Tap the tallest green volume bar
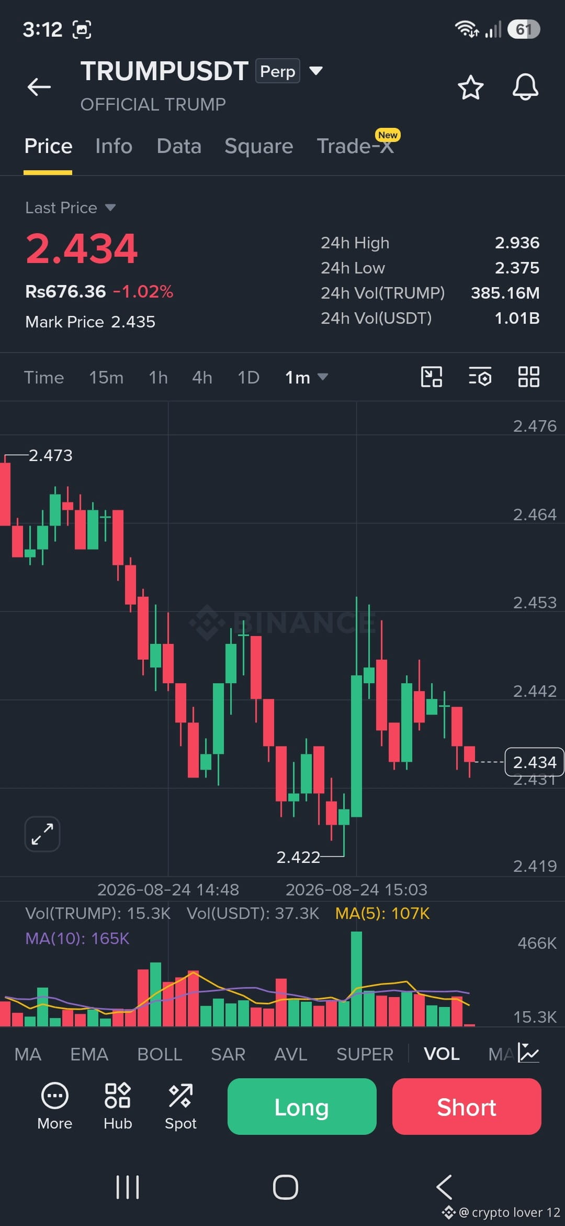Image resolution: width=565 pixels, height=1226 pixels. [x=356, y=979]
